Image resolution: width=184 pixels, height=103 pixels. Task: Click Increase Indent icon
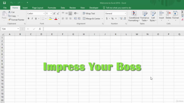point(79,18)
